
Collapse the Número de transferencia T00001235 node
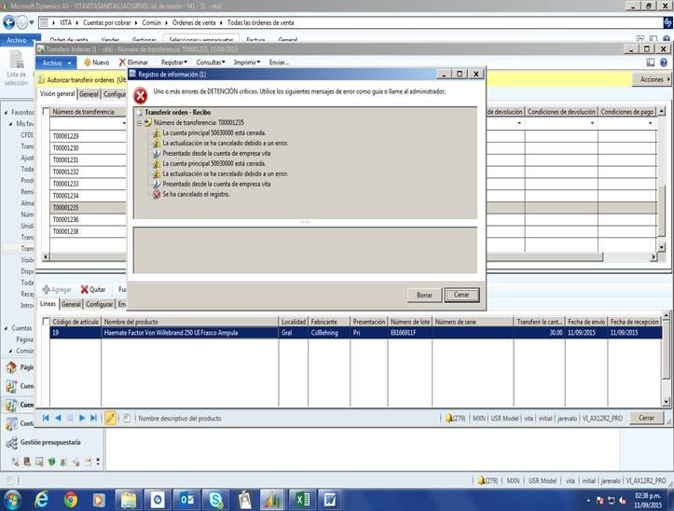(x=139, y=123)
